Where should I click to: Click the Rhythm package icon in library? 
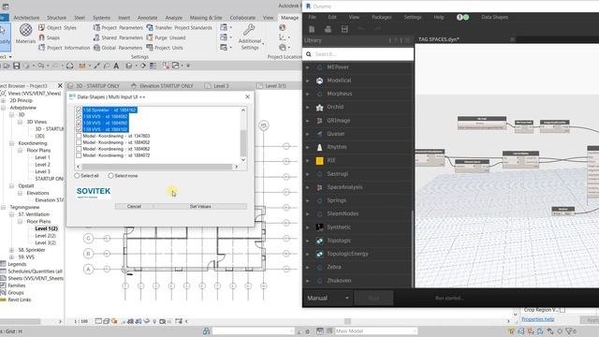pos(320,147)
